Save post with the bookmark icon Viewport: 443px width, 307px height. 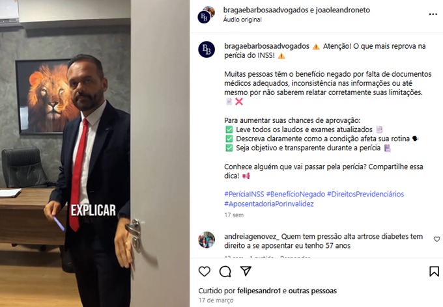[x=434, y=271]
